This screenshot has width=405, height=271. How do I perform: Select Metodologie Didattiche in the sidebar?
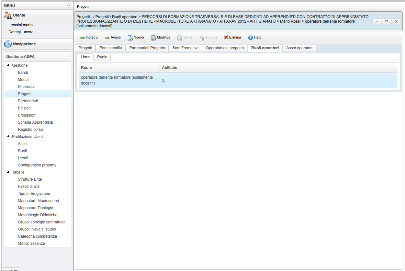(x=38, y=215)
